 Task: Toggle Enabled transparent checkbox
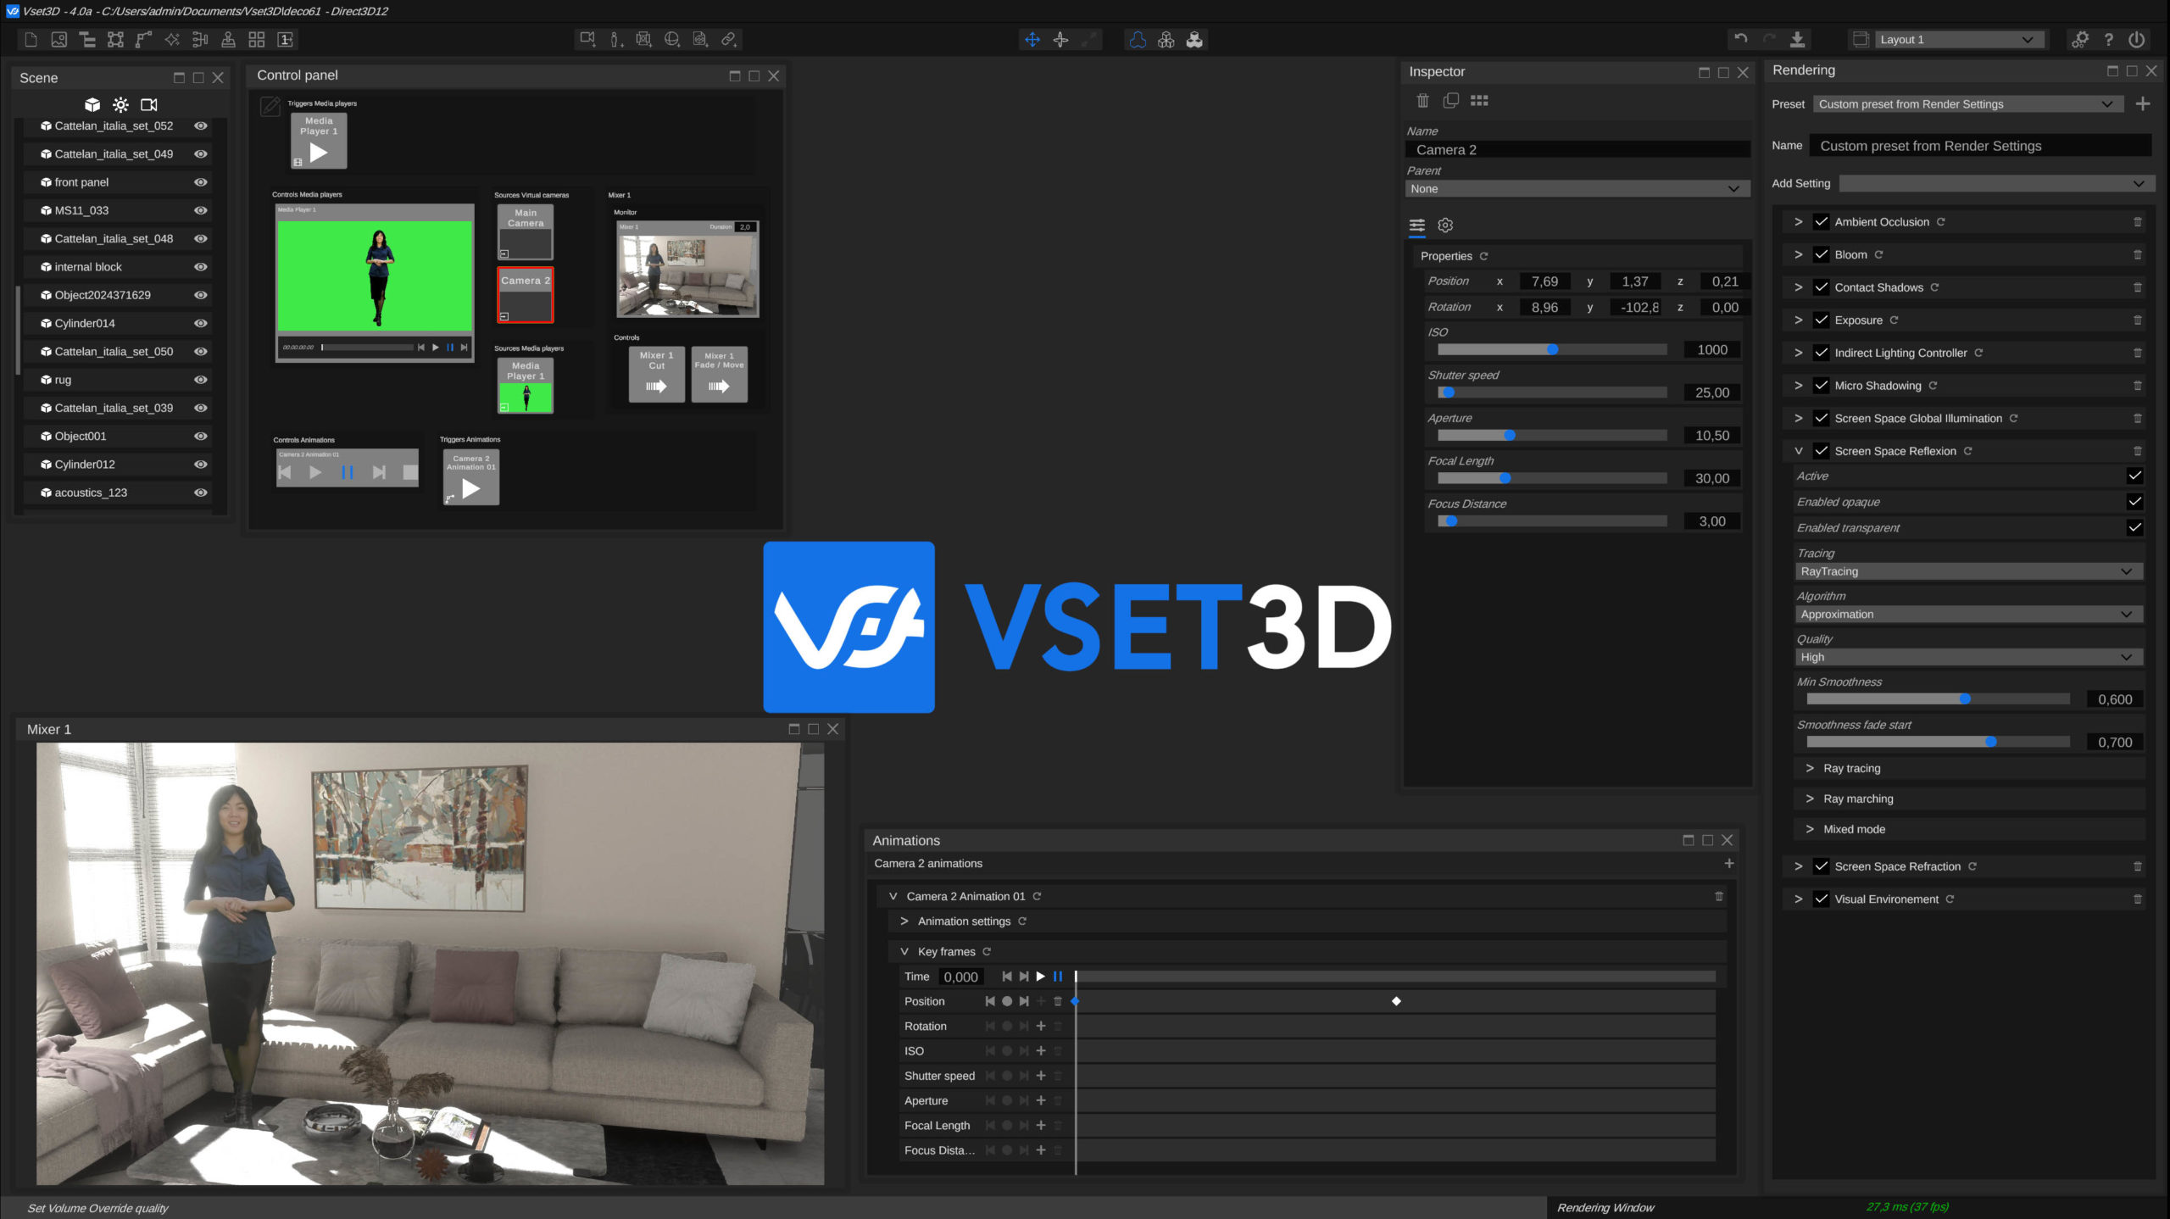point(2134,527)
